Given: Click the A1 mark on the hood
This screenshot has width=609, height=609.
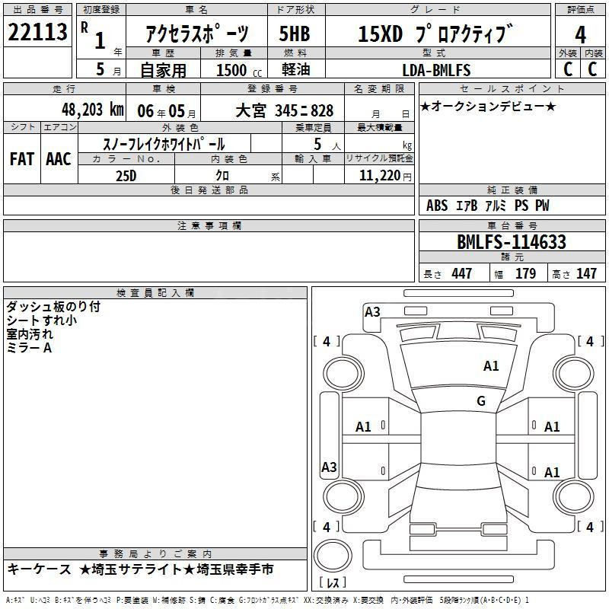Looking at the screenshot, I should click(x=491, y=366).
